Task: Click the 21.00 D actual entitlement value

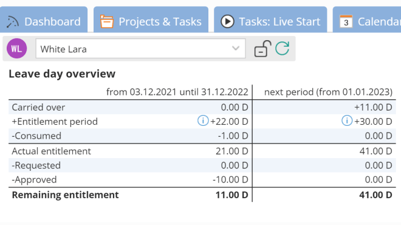Action: (x=232, y=151)
